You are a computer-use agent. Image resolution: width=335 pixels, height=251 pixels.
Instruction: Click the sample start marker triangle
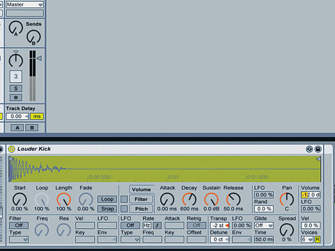pyautogui.click(x=11, y=159)
